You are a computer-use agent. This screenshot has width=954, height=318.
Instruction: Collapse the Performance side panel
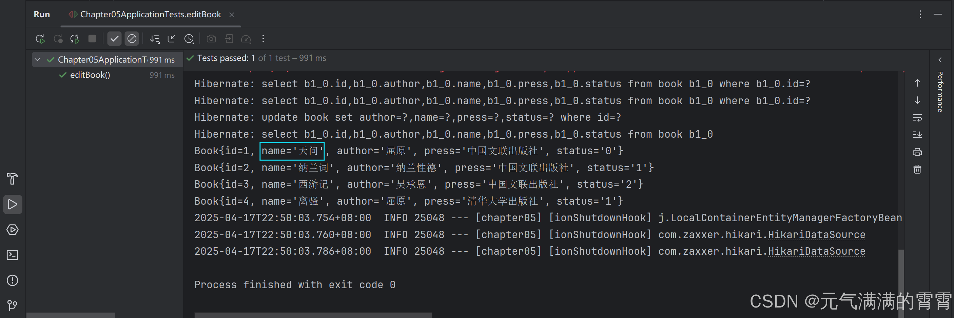click(x=940, y=60)
